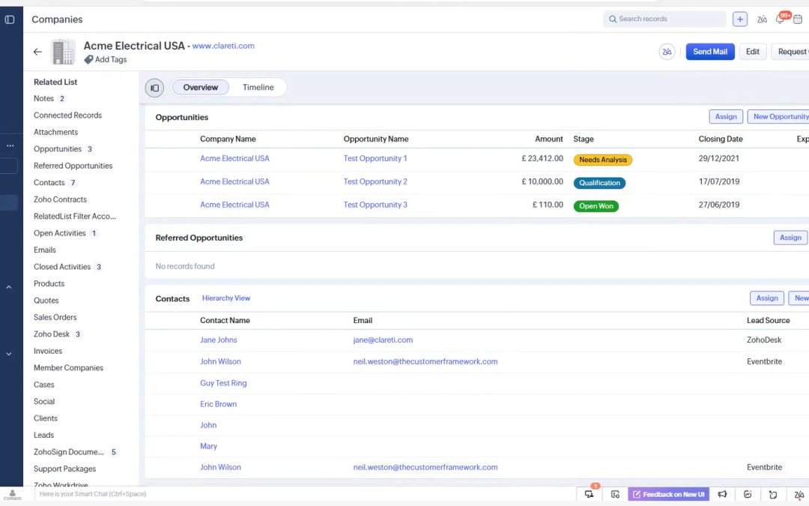Click the Zia icon in bottom bar
This screenshot has height=506, width=809.
click(799, 495)
